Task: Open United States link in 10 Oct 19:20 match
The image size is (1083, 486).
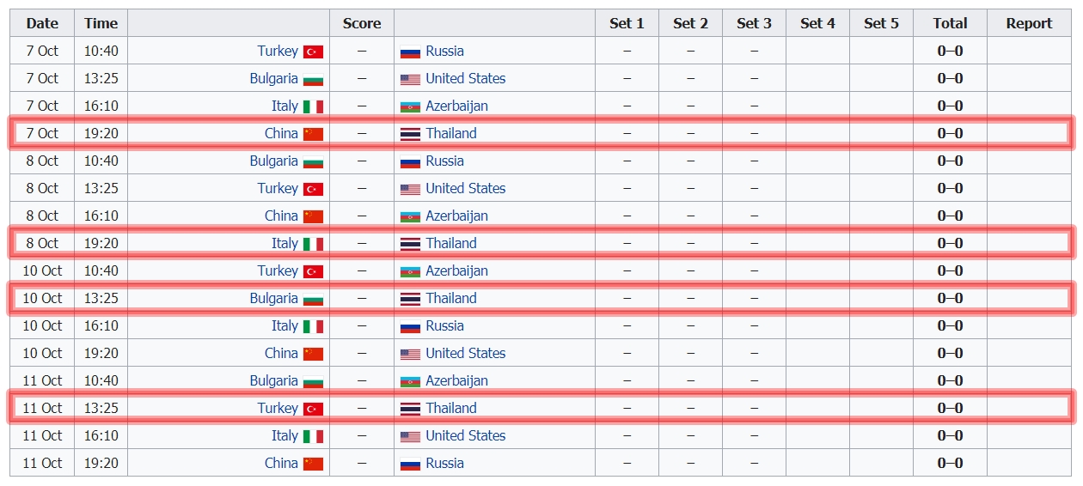Action: coord(465,354)
